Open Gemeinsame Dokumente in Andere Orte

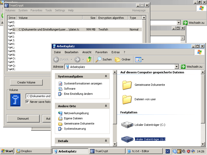point(79,123)
